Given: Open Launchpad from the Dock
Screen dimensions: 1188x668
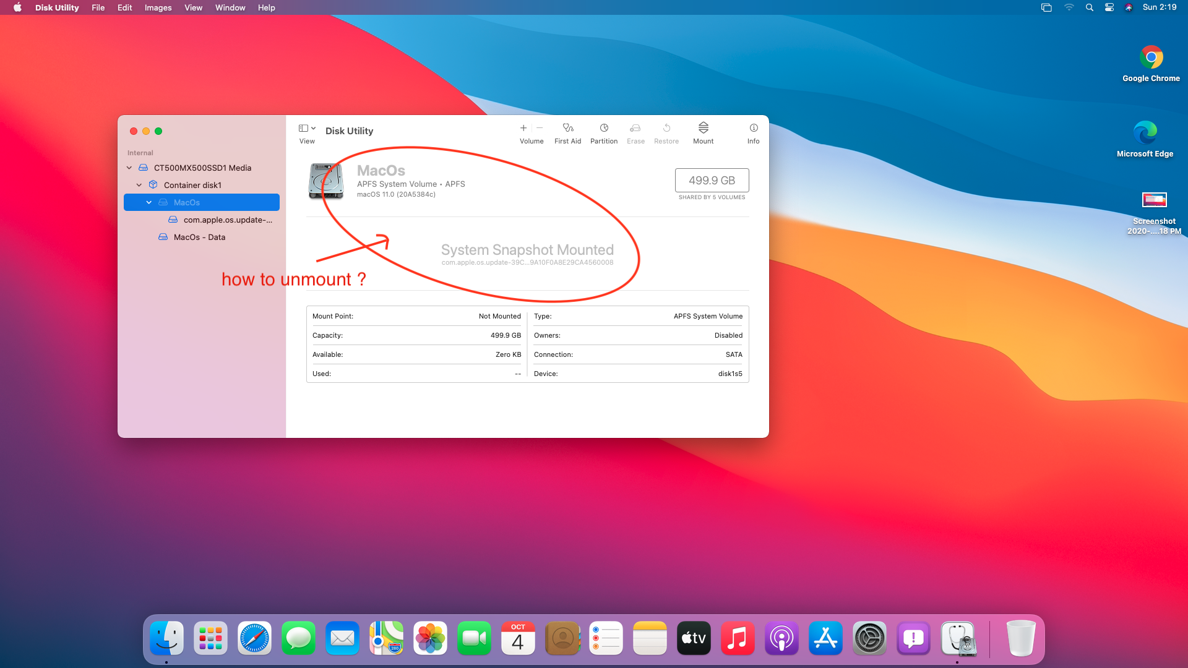Looking at the screenshot, I should click(x=210, y=638).
